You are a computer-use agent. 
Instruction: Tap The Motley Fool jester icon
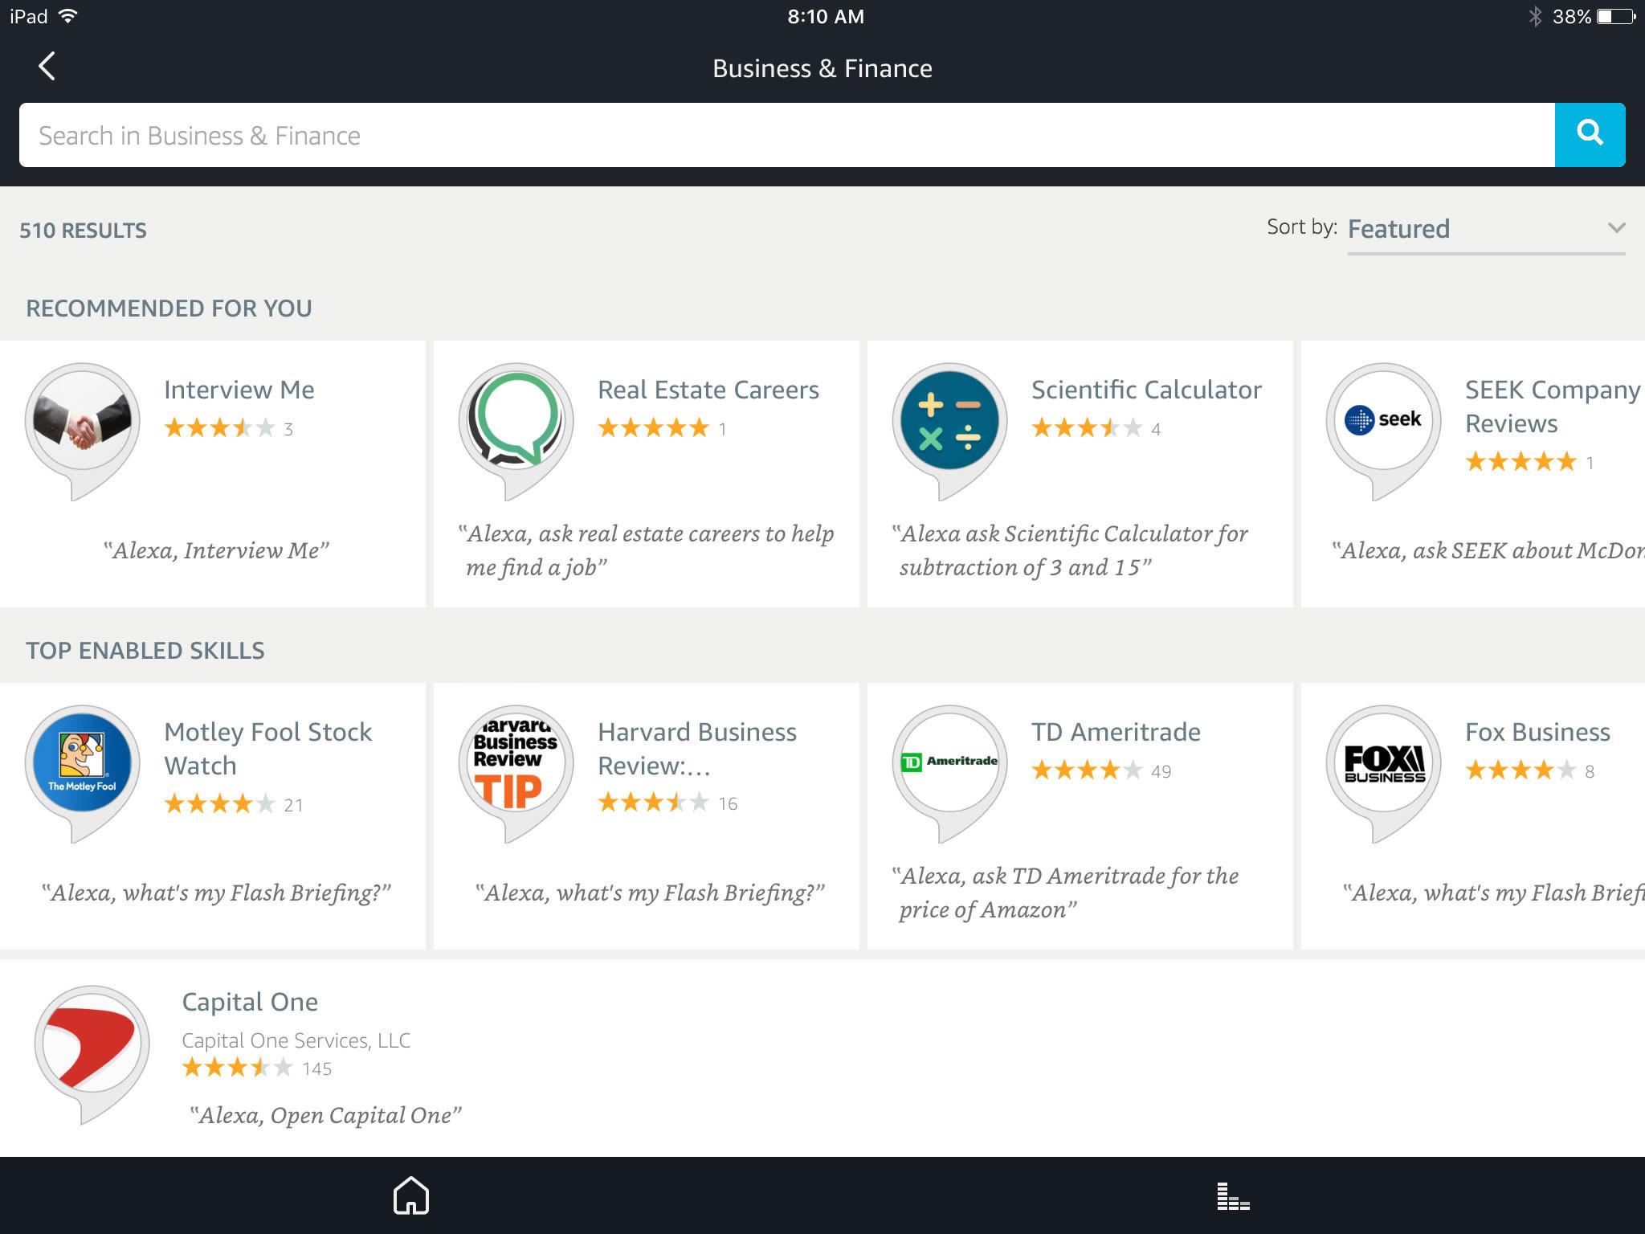83,772
